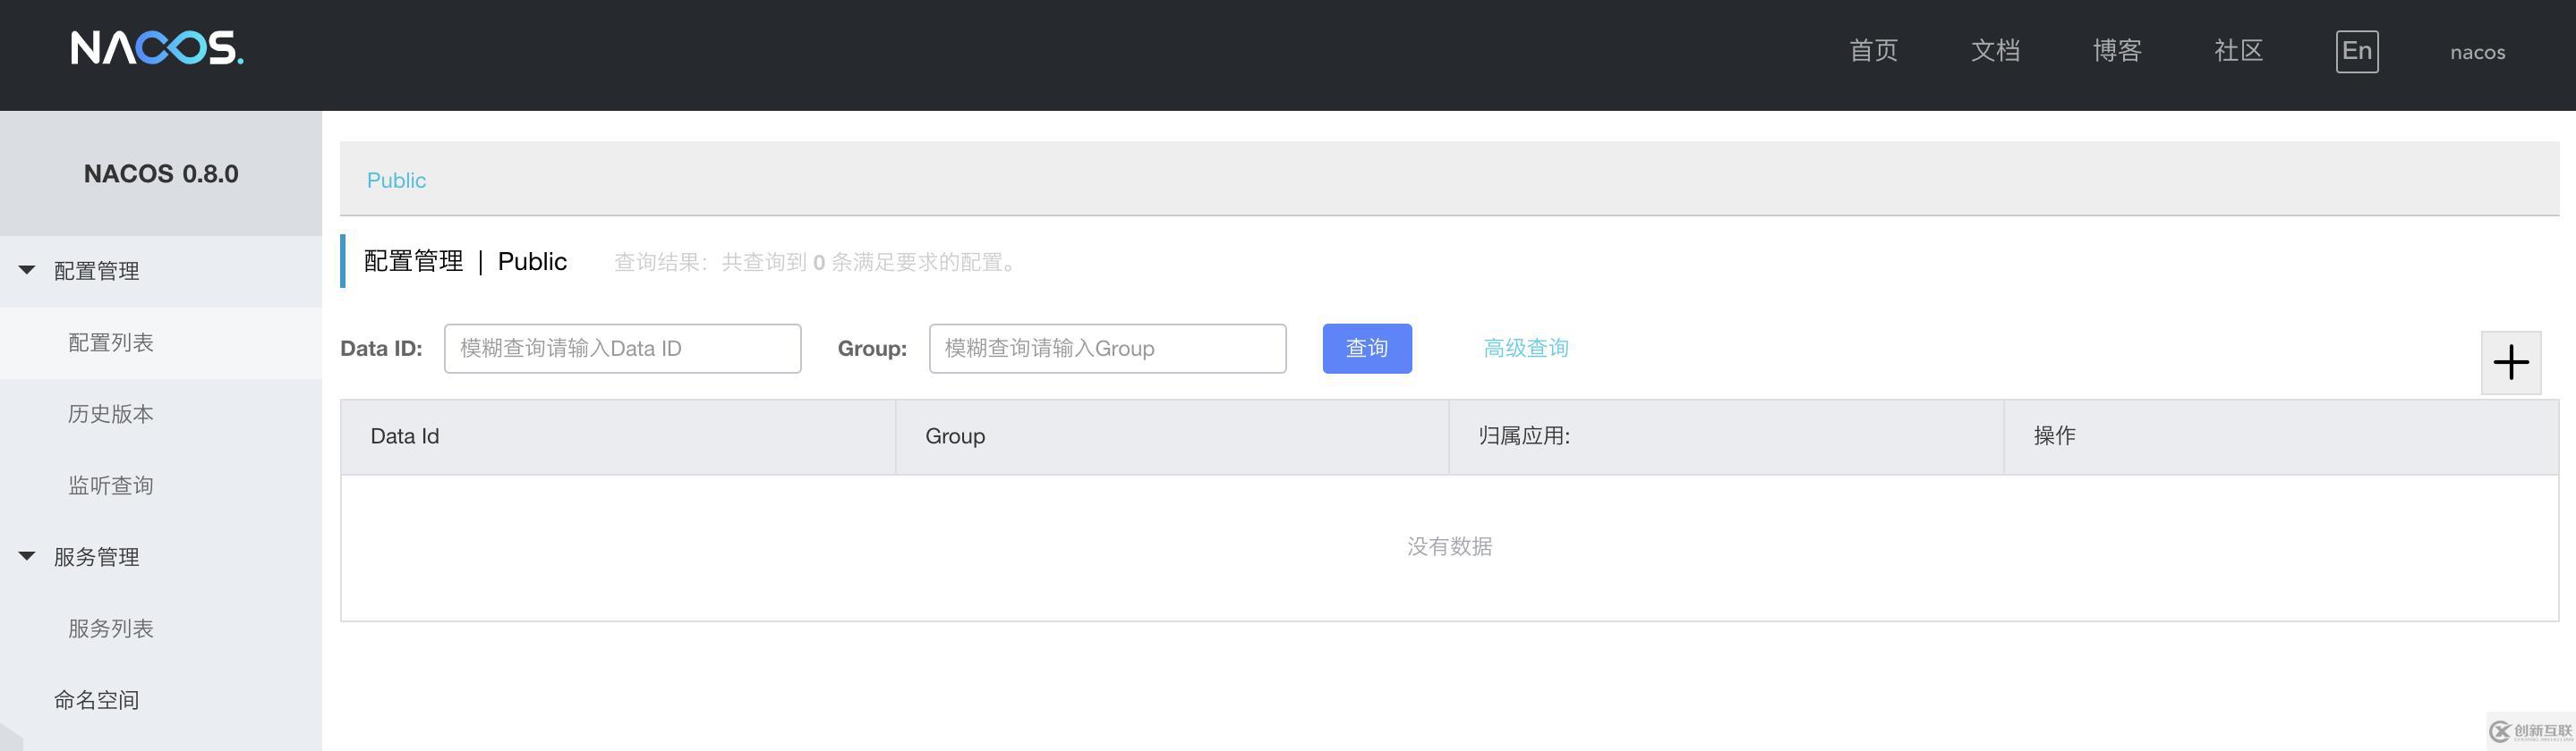Open 社区 in top navigation
This screenshot has height=751, width=2576.
pos(2238,51)
